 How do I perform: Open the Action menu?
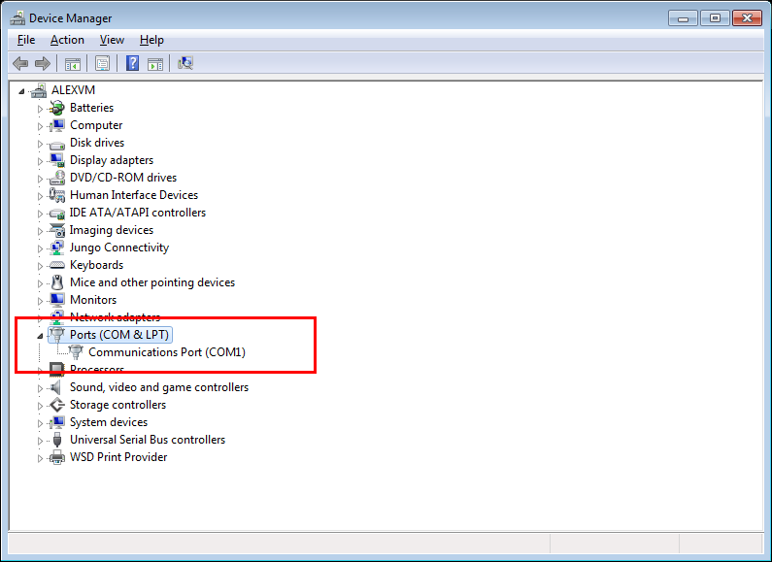pos(67,40)
